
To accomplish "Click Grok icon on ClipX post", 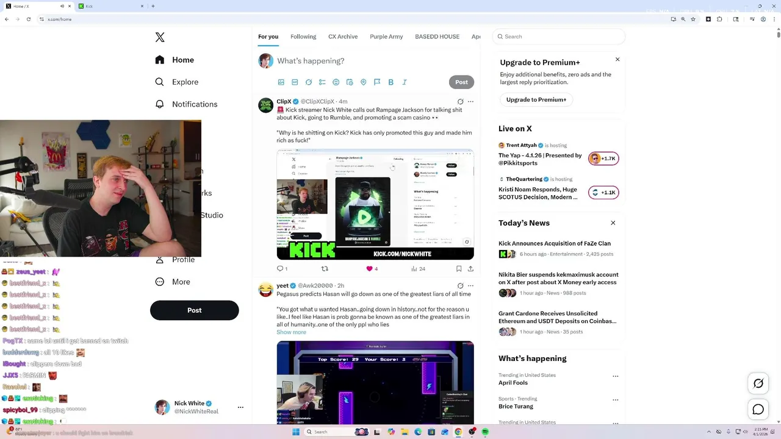I will [460, 102].
